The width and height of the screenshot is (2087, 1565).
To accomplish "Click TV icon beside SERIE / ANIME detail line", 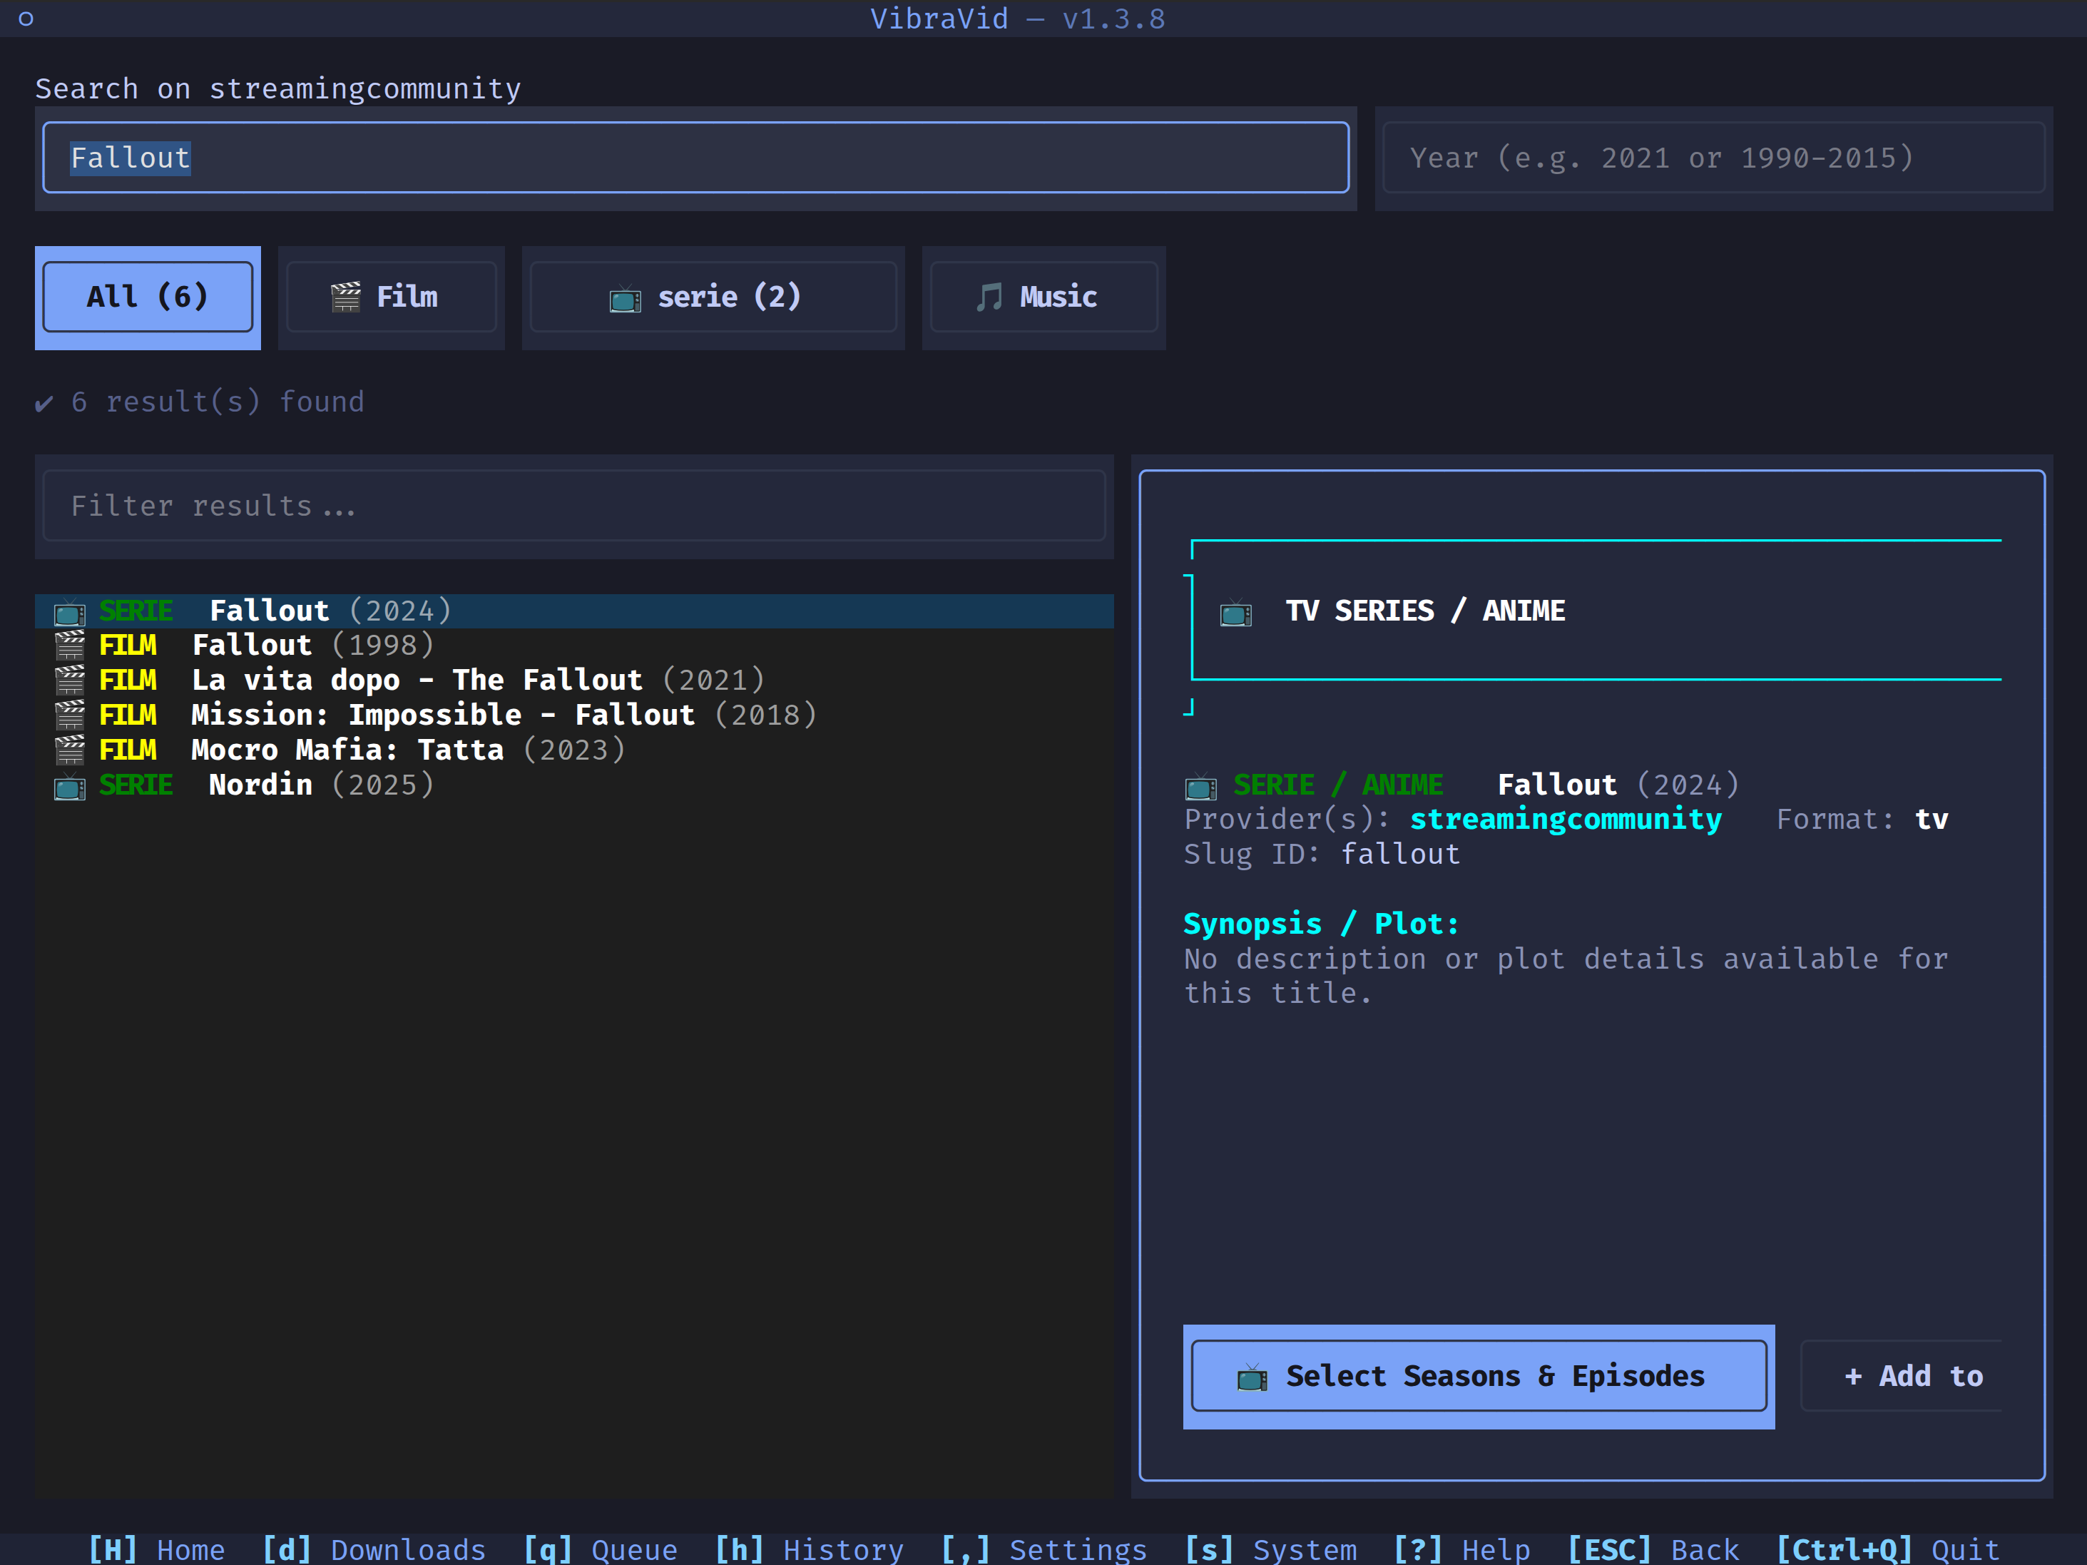I will pyautogui.click(x=1200, y=786).
